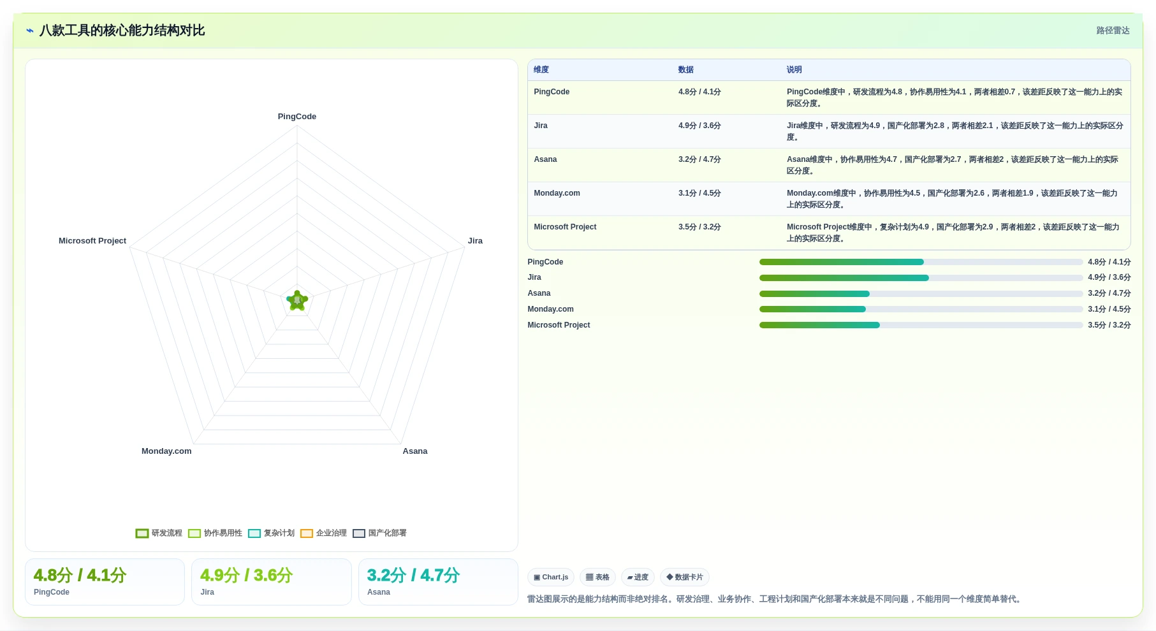Click the PingCode axis label on the radar chart
1156x631 pixels.
297,117
